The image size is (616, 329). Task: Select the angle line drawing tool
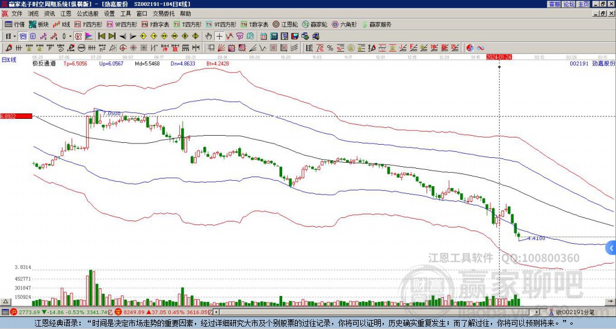(x=253, y=48)
